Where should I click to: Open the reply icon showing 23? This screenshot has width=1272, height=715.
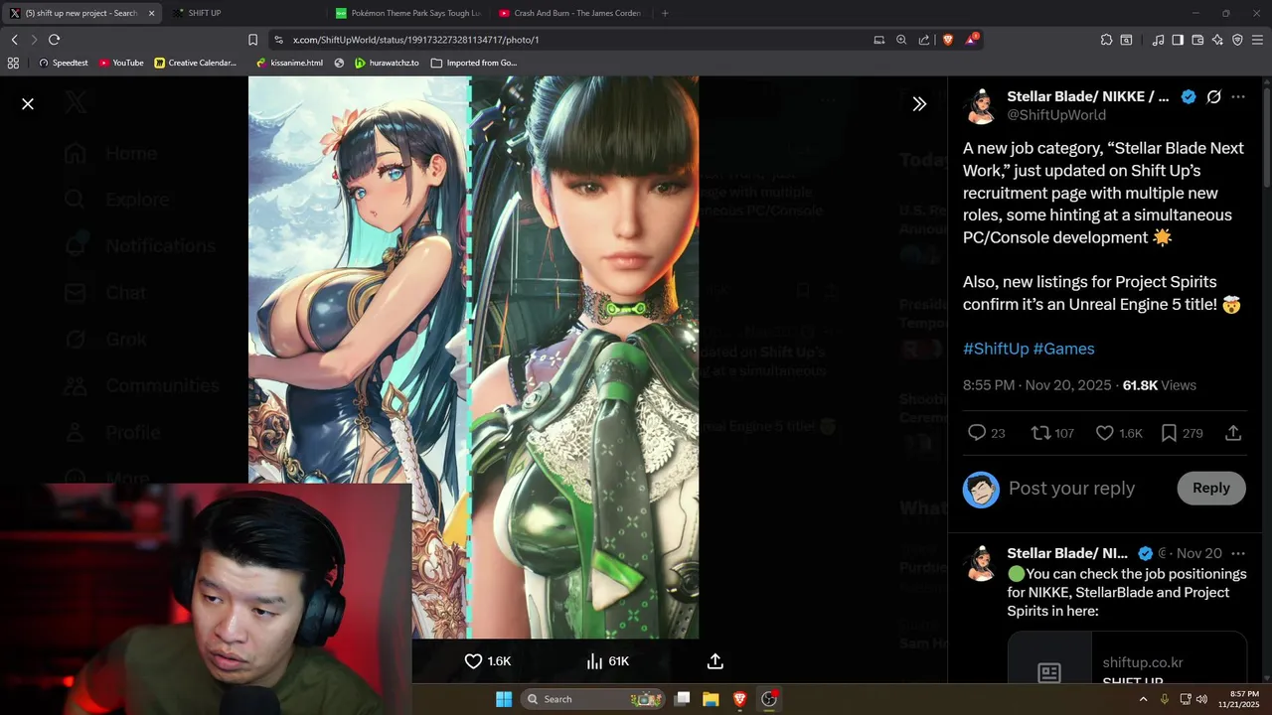986,433
